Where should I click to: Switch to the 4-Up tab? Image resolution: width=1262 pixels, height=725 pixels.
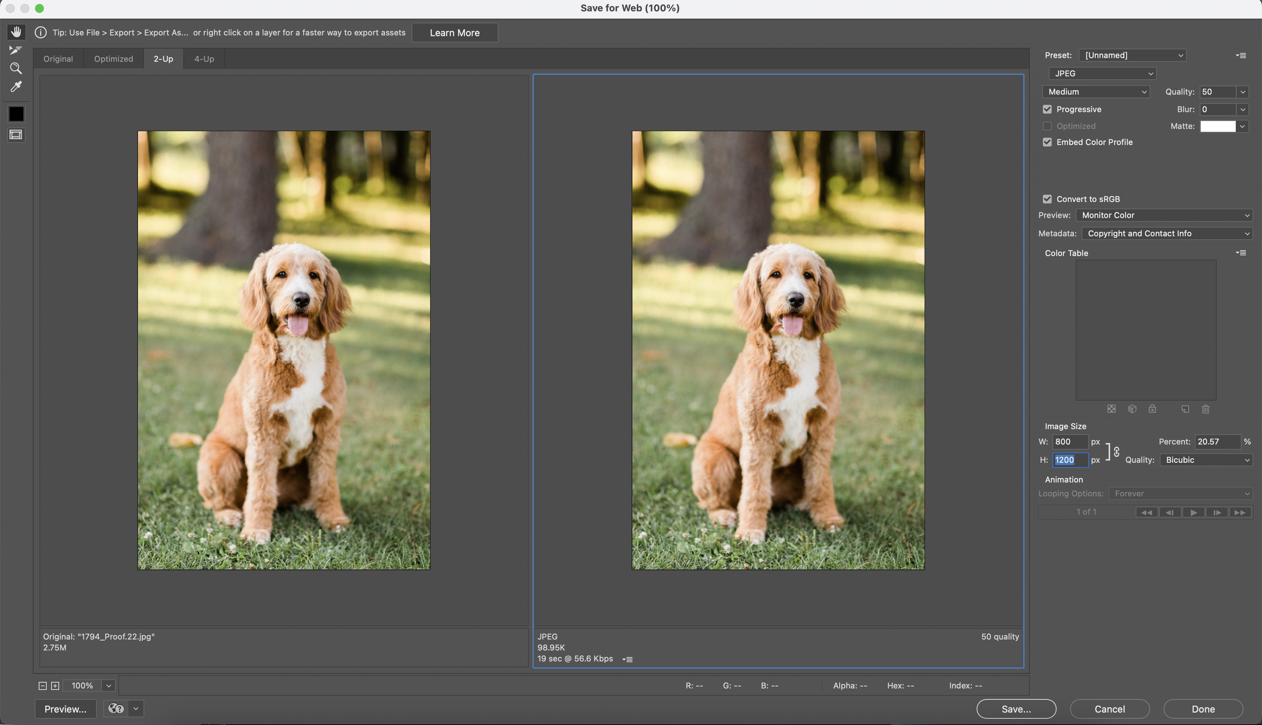point(204,59)
